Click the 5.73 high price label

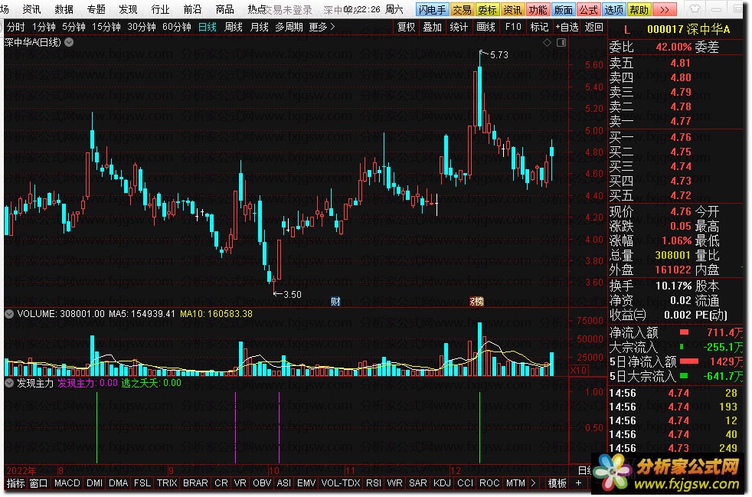[499, 54]
